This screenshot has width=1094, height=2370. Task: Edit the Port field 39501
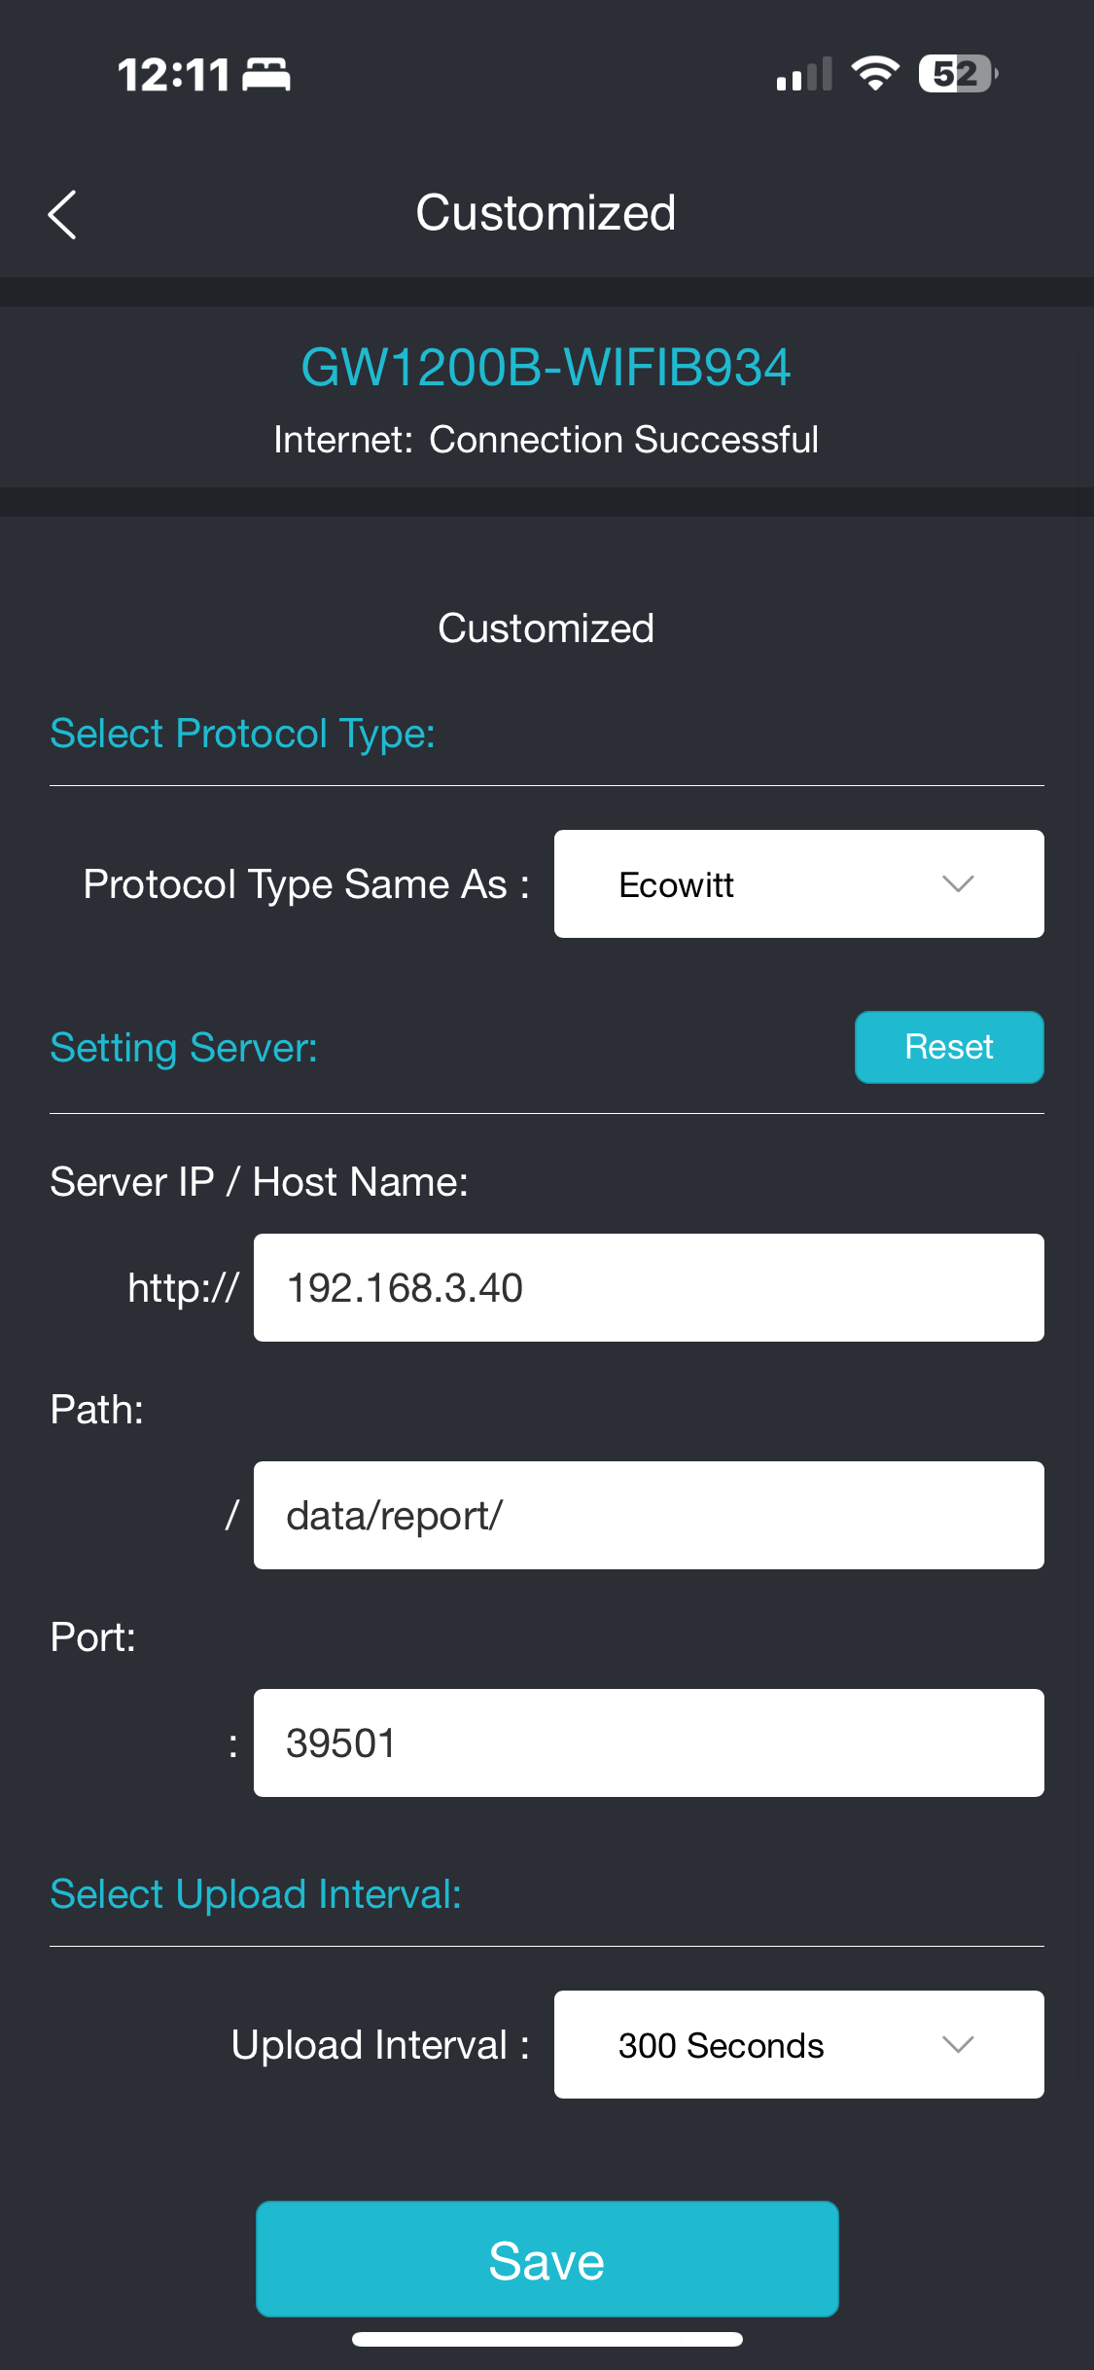pyautogui.click(x=649, y=1742)
